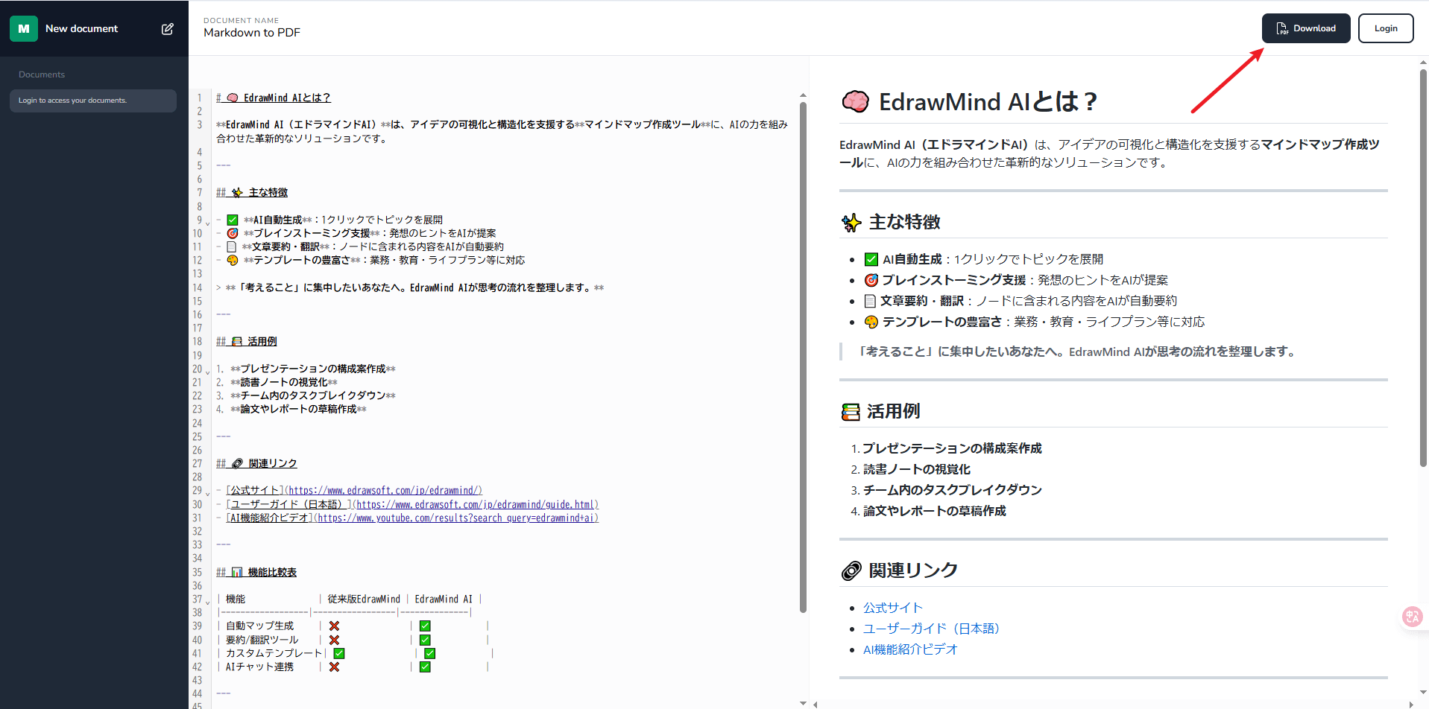
Task: Click the books icon next to 活用例
Action: tap(850, 410)
